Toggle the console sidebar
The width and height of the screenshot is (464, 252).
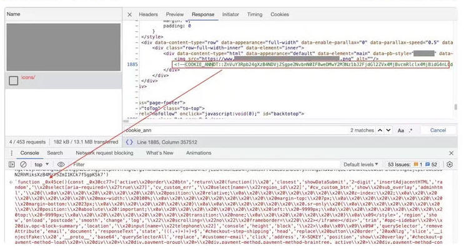point(11,165)
